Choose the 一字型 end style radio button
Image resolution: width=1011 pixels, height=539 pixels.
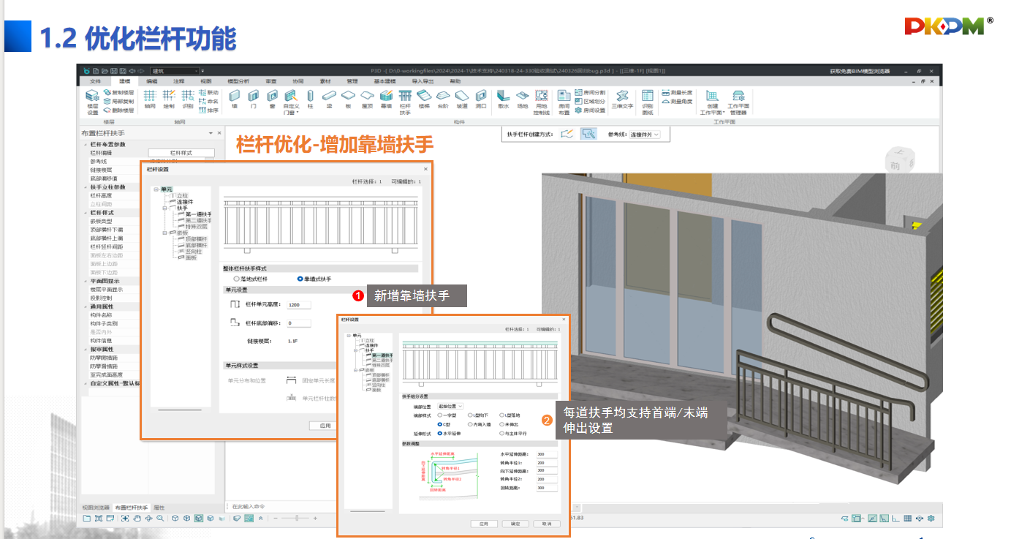pos(440,415)
